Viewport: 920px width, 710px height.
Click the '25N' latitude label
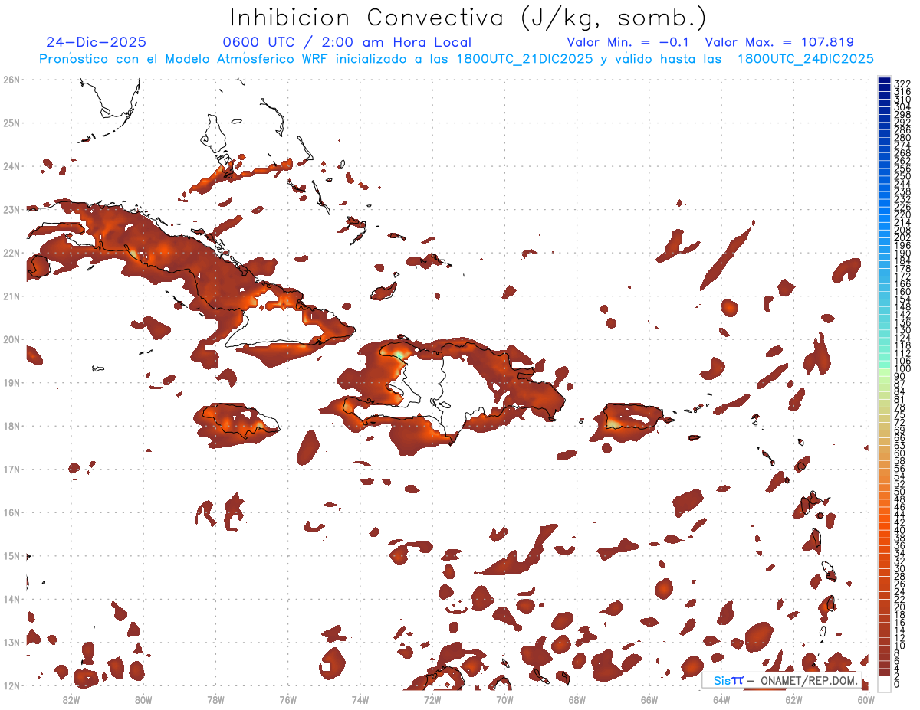coord(11,123)
